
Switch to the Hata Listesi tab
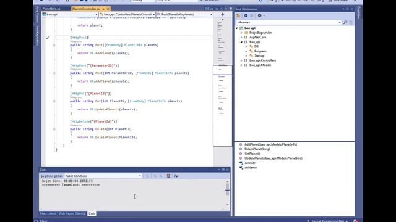tap(48, 213)
